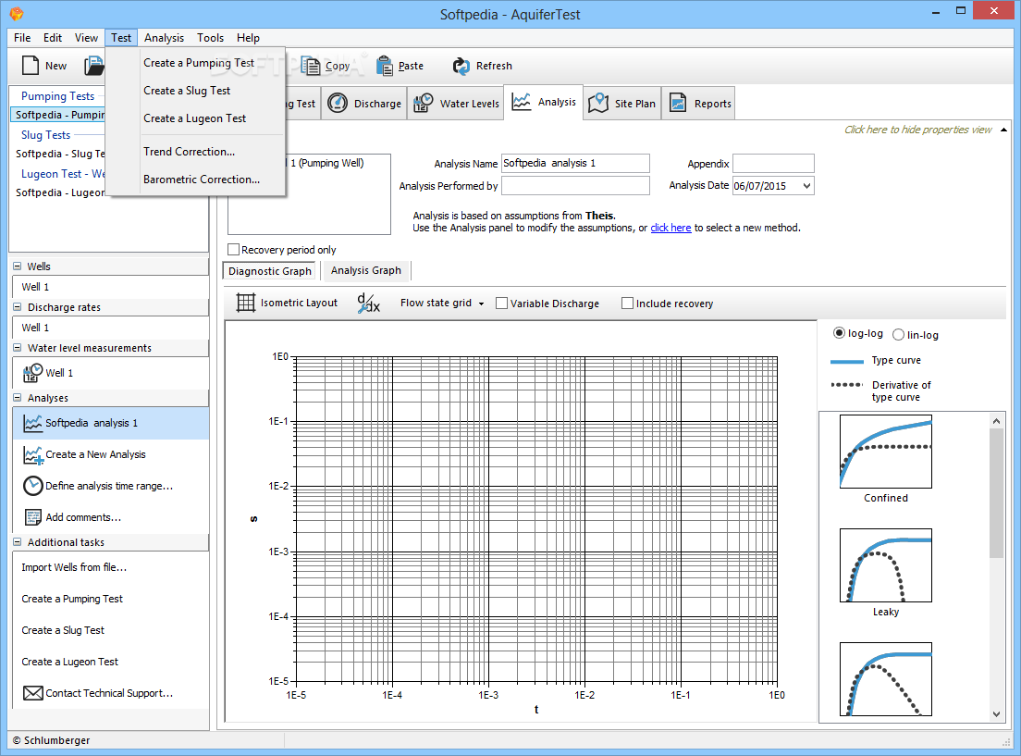Click the d/dx derivative icon
1021x756 pixels.
coord(369,304)
